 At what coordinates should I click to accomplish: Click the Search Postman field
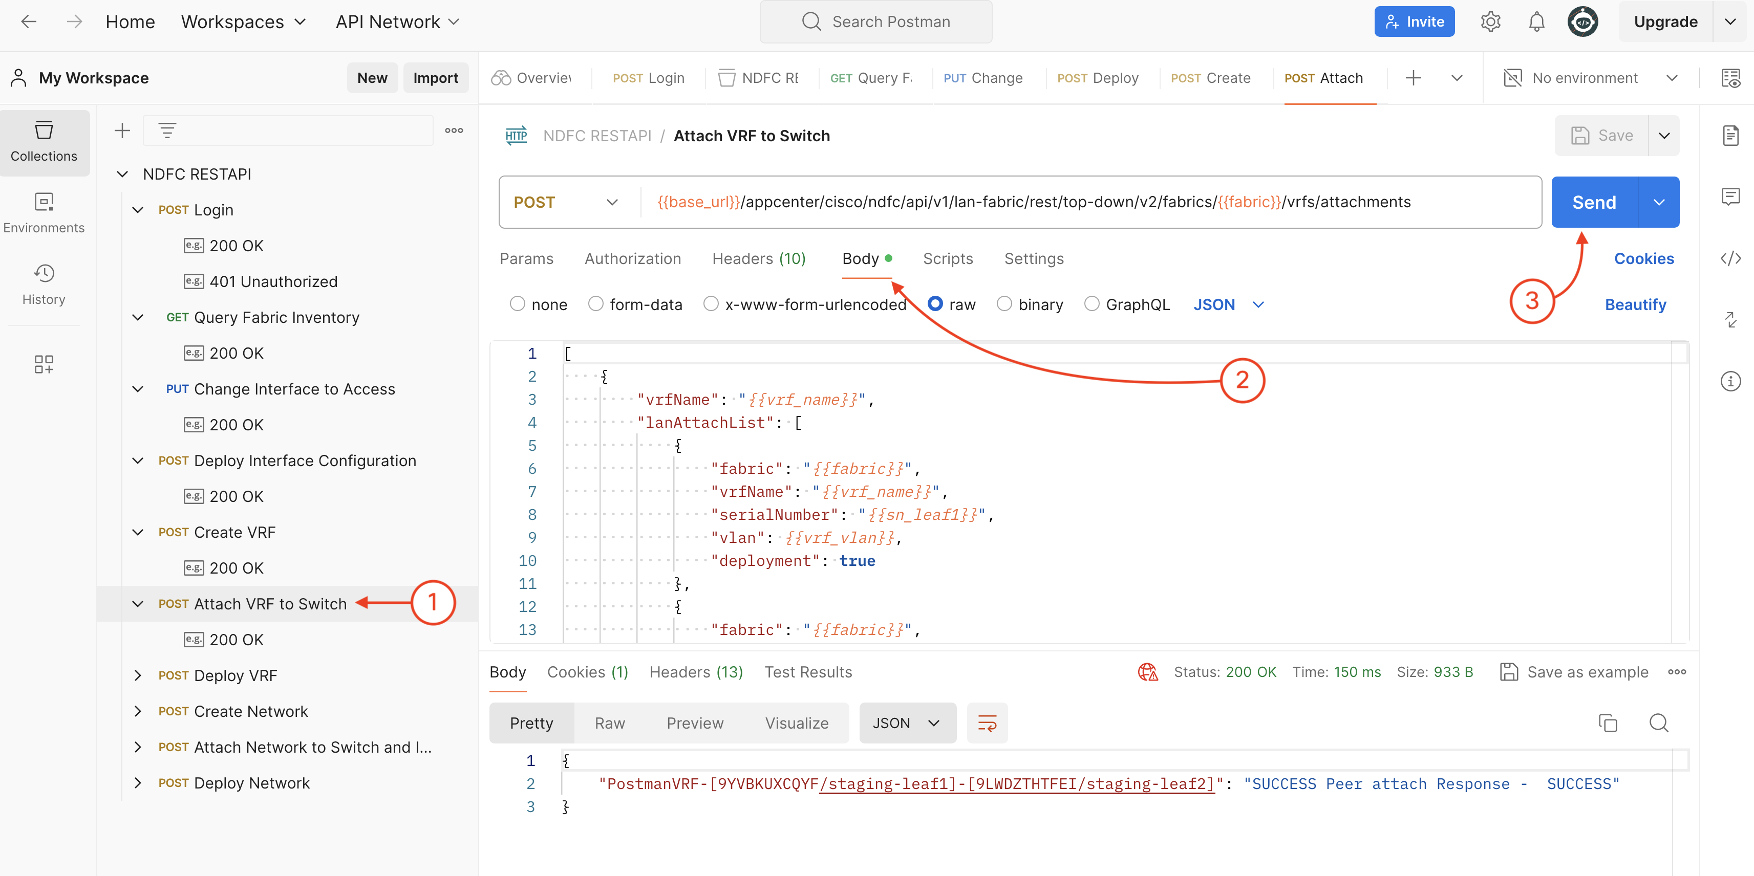(875, 22)
